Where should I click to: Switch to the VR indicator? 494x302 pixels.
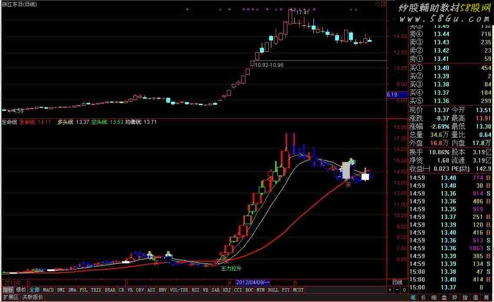point(130,290)
